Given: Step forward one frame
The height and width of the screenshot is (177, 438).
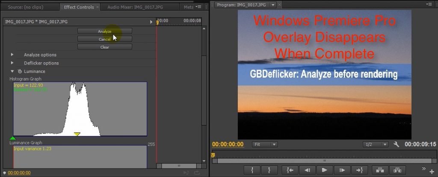Looking at the screenshot, I should pyautogui.click(x=342, y=169).
